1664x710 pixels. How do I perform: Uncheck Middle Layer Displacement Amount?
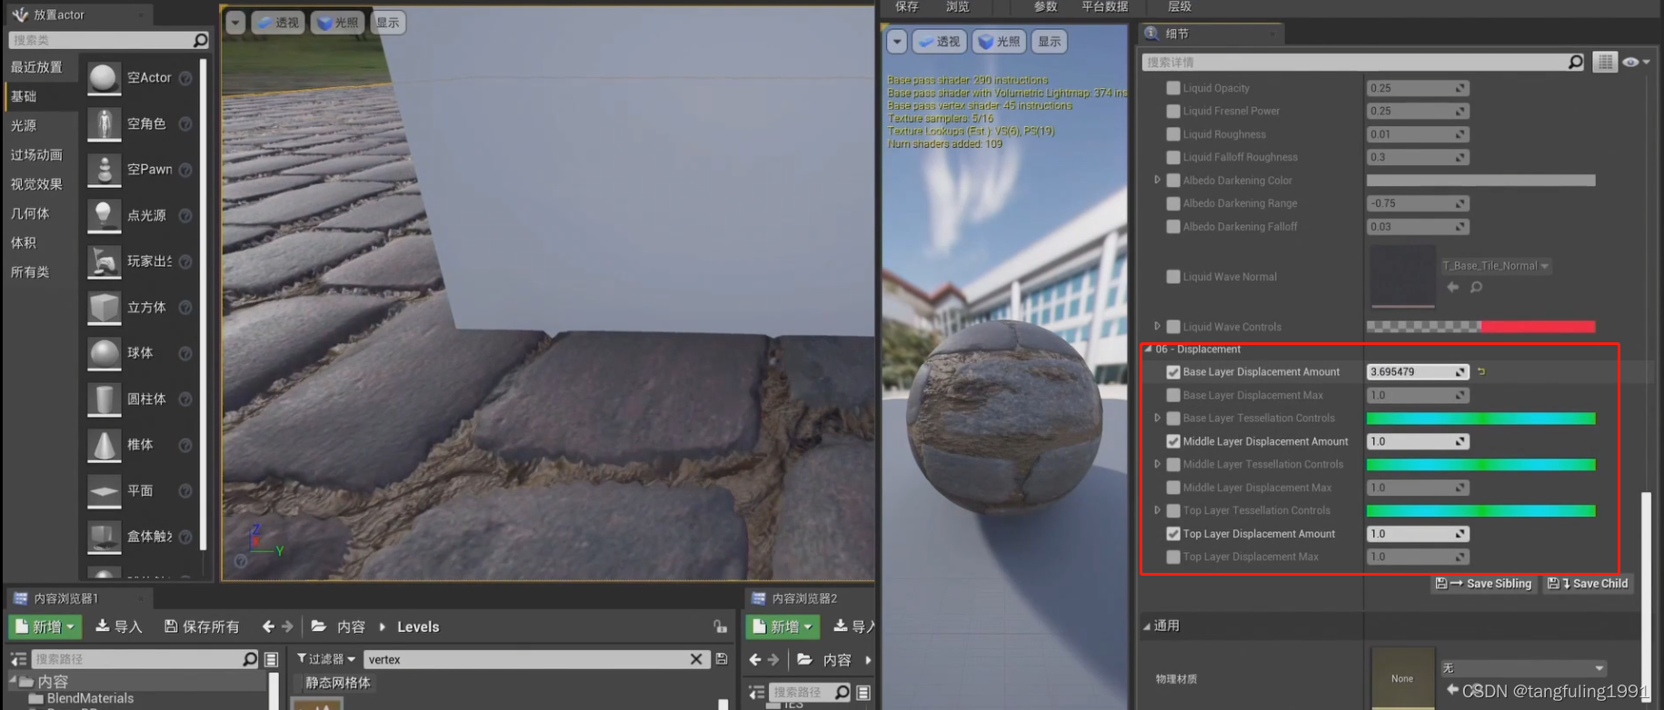[x=1173, y=441]
